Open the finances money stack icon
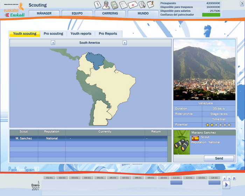 115,5
